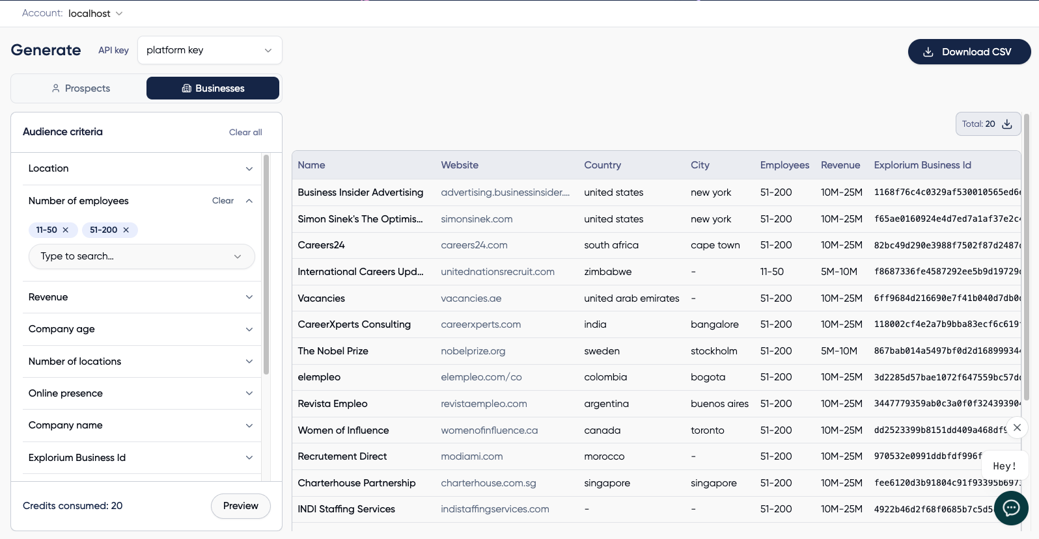Dismiss the Hey! chat popup
Image resolution: width=1039 pixels, height=539 pixels.
coord(1017,427)
